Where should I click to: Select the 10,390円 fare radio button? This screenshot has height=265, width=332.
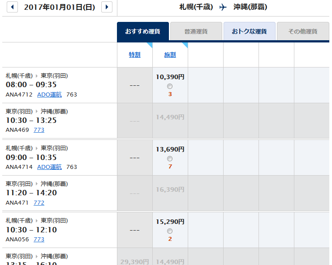tap(170, 86)
